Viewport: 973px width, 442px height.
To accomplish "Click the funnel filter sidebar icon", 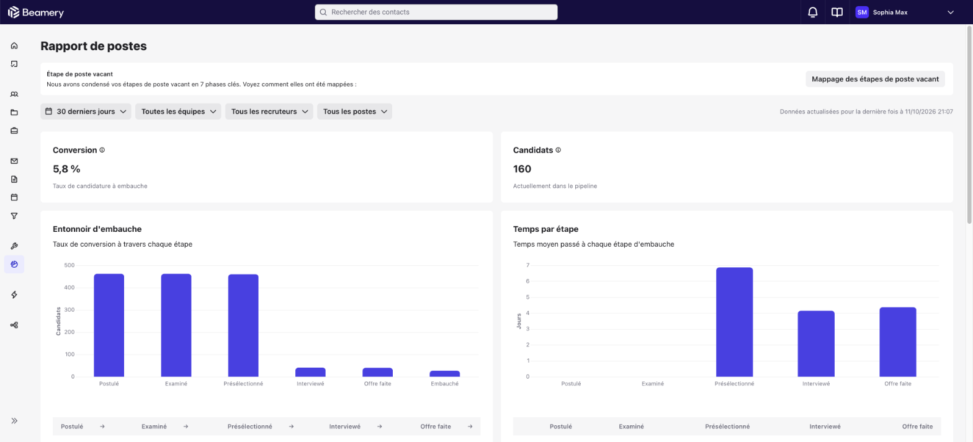I will pyautogui.click(x=14, y=216).
